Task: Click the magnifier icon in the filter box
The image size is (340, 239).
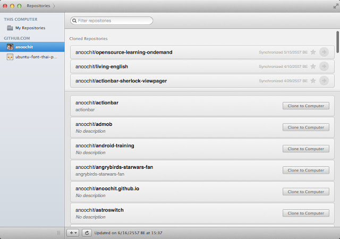Action: pos(74,21)
